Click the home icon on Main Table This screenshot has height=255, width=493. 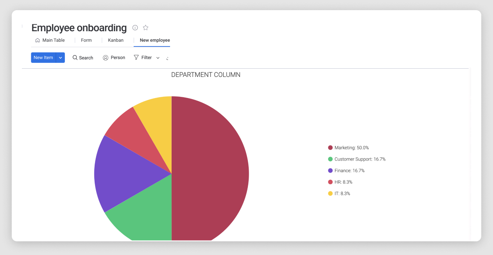coord(38,40)
